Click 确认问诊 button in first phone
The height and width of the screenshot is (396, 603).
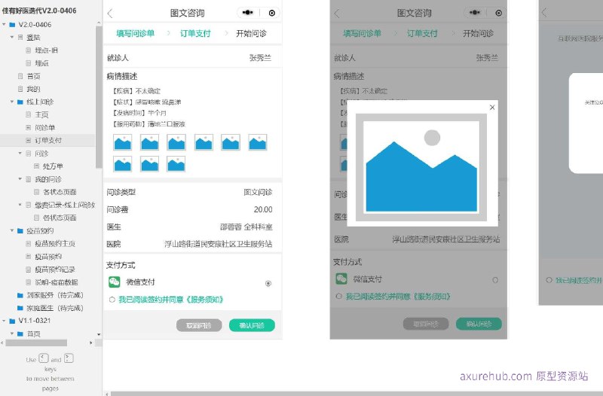coord(252,325)
